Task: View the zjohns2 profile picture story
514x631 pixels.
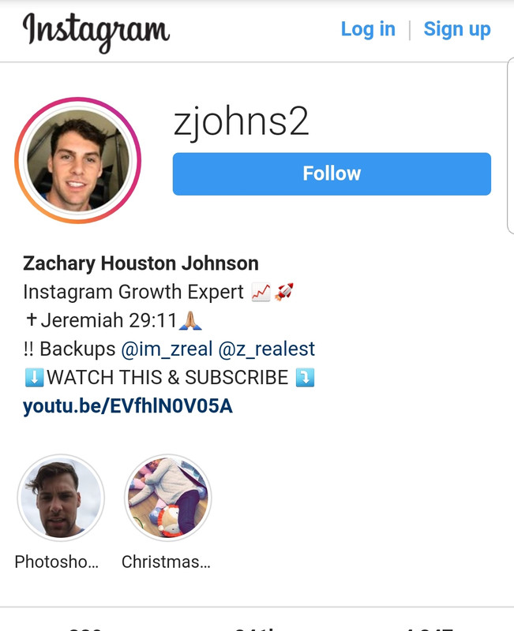Action: tap(78, 160)
